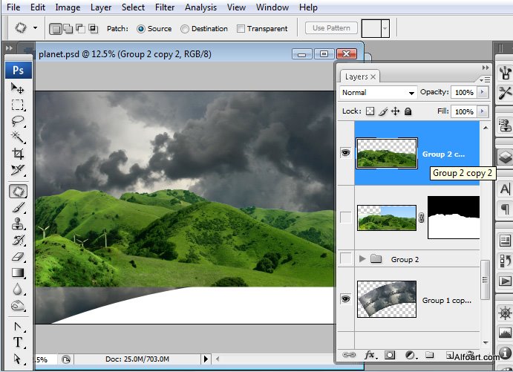Expand the Group 2 folder
This screenshot has width=513, height=372.
click(363, 259)
